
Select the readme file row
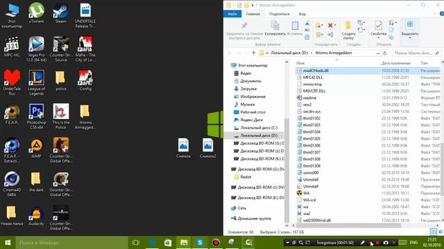368,98
